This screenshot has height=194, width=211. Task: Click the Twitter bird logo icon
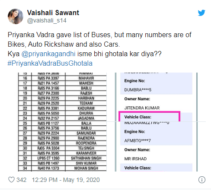[201, 13]
